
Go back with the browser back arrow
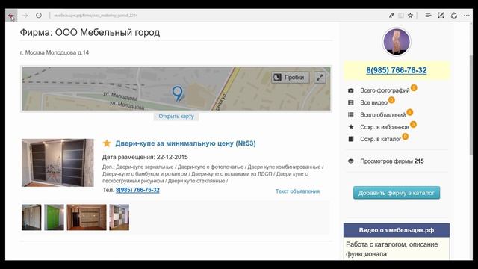point(11,16)
